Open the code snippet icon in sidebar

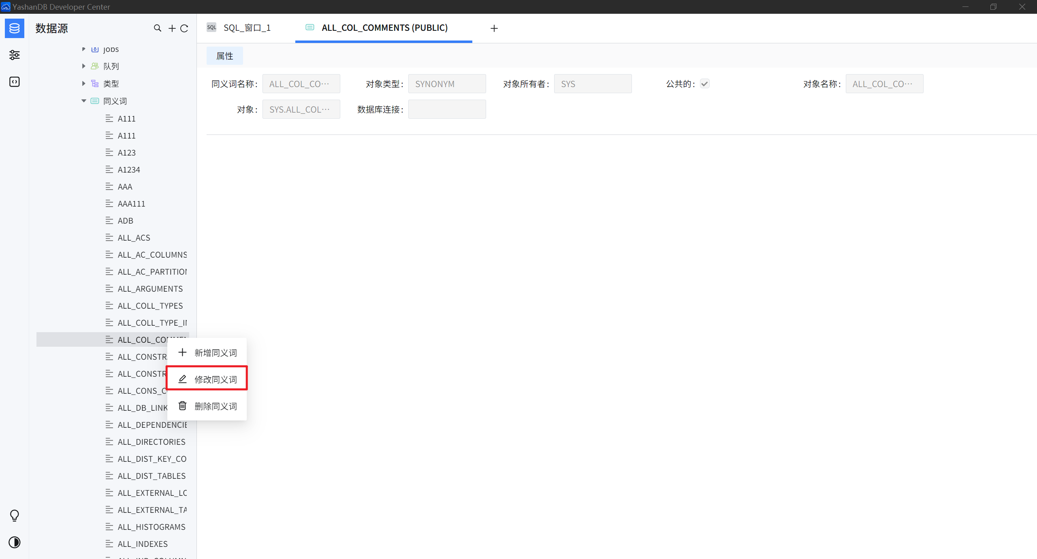click(15, 82)
